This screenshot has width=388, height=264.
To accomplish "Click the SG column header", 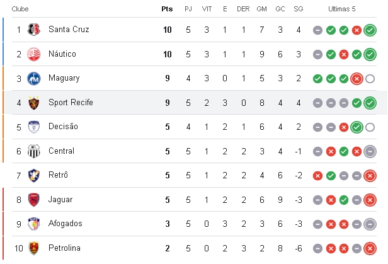I will pos(298,9).
